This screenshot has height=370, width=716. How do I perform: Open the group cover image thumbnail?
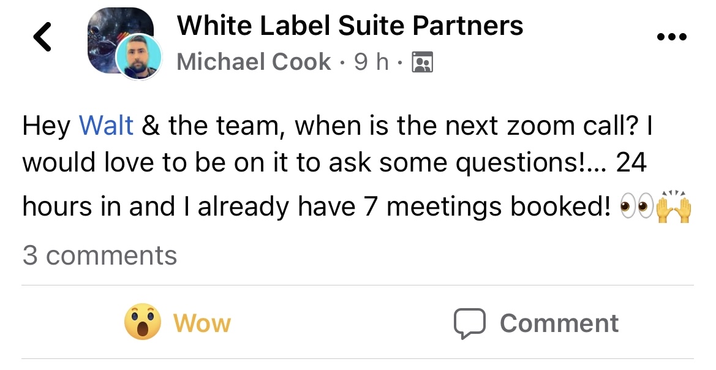click(x=110, y=34)
